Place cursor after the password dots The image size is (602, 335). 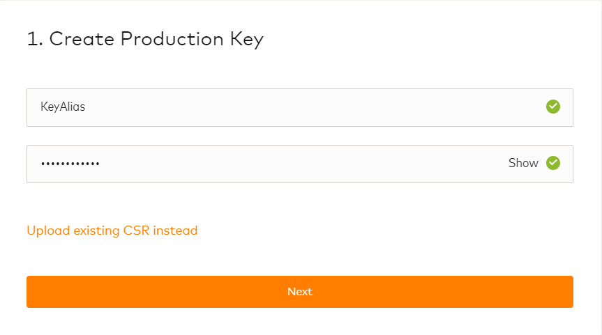point(101,164)
